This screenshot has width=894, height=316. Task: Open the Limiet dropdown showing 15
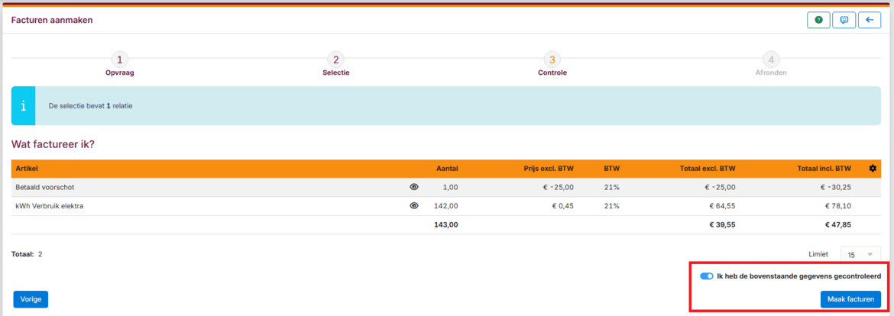pyautogui.click(x=860, y=254)
